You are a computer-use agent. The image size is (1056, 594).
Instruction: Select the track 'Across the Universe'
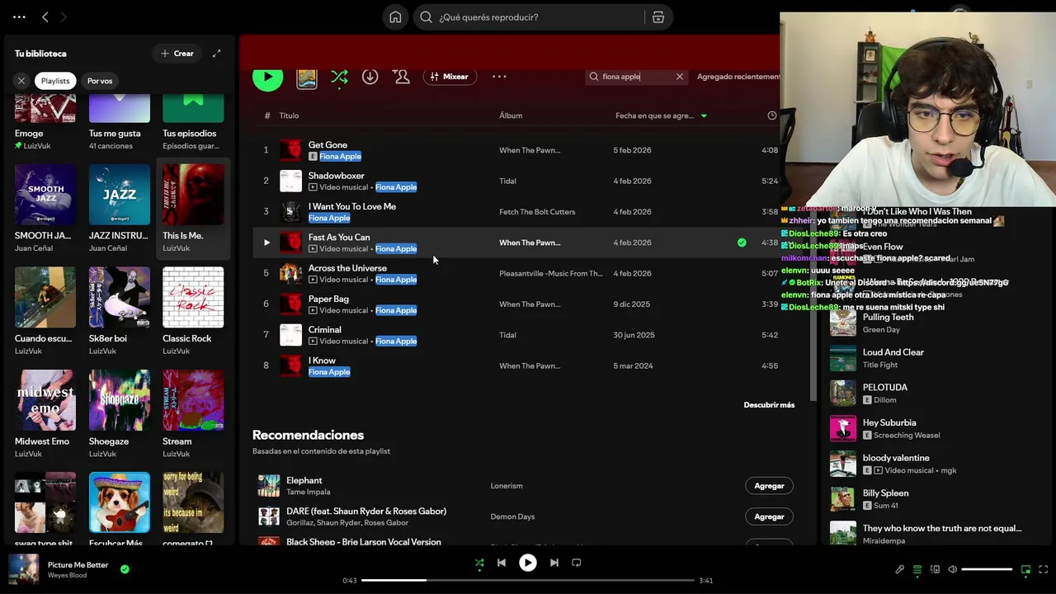pos(347,268)
